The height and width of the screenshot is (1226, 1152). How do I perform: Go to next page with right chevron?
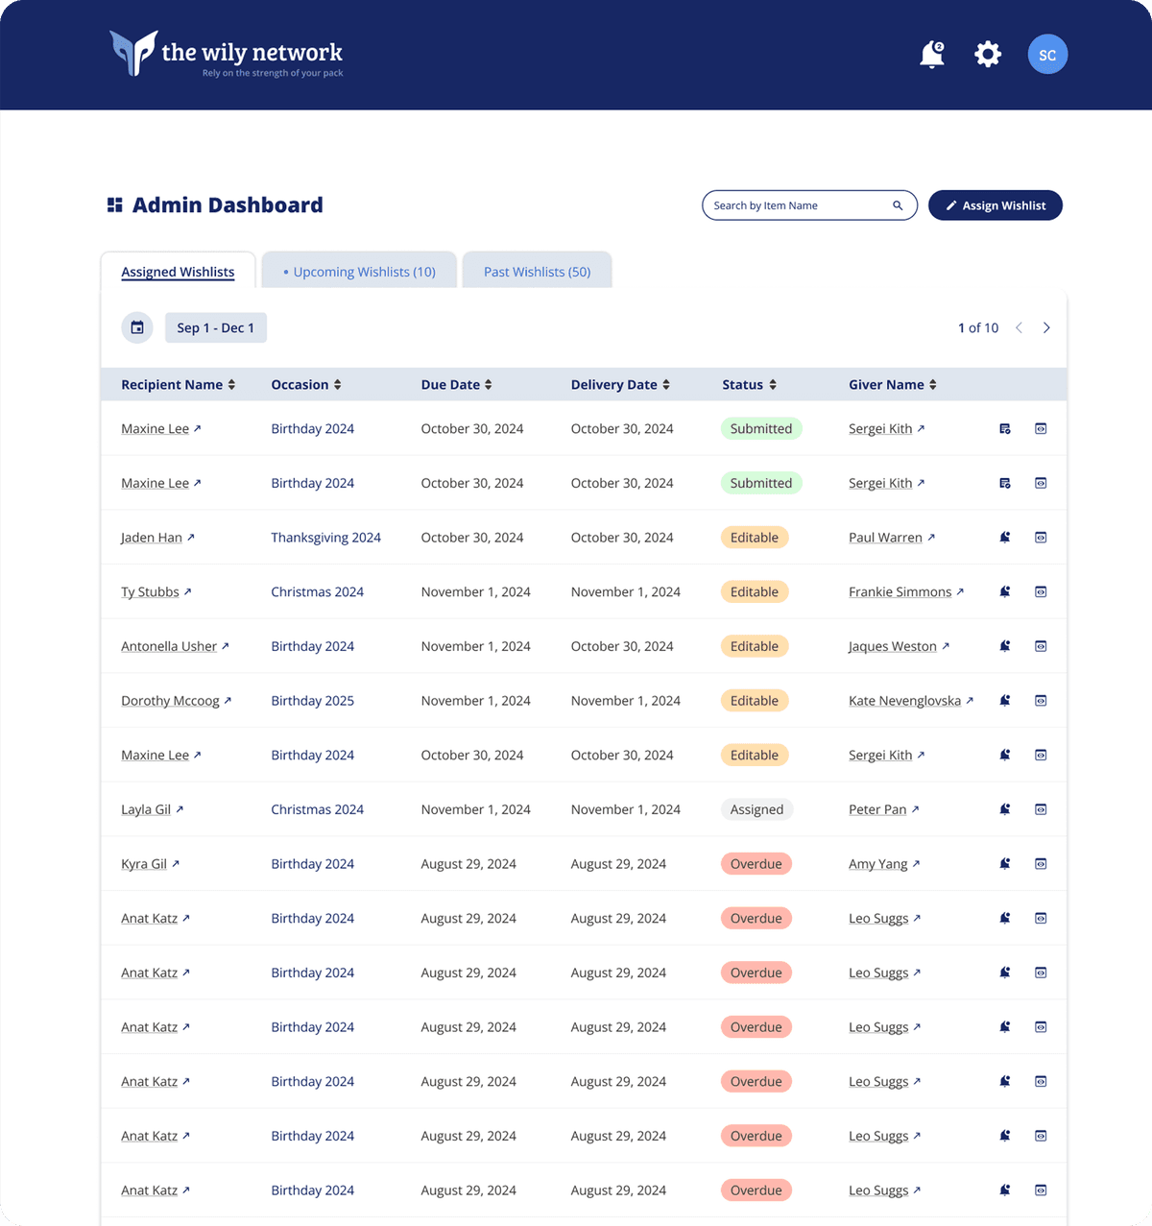tap(1046, 328)
